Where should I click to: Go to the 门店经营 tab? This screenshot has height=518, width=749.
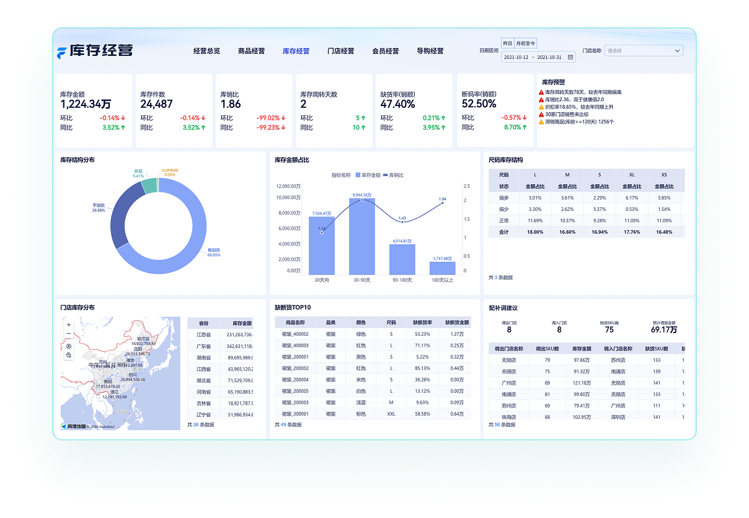click(340, 51)
